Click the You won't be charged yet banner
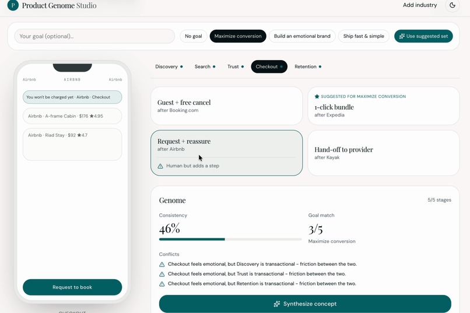The width and height of the screenshot is (470, 313). pos(72,97)
